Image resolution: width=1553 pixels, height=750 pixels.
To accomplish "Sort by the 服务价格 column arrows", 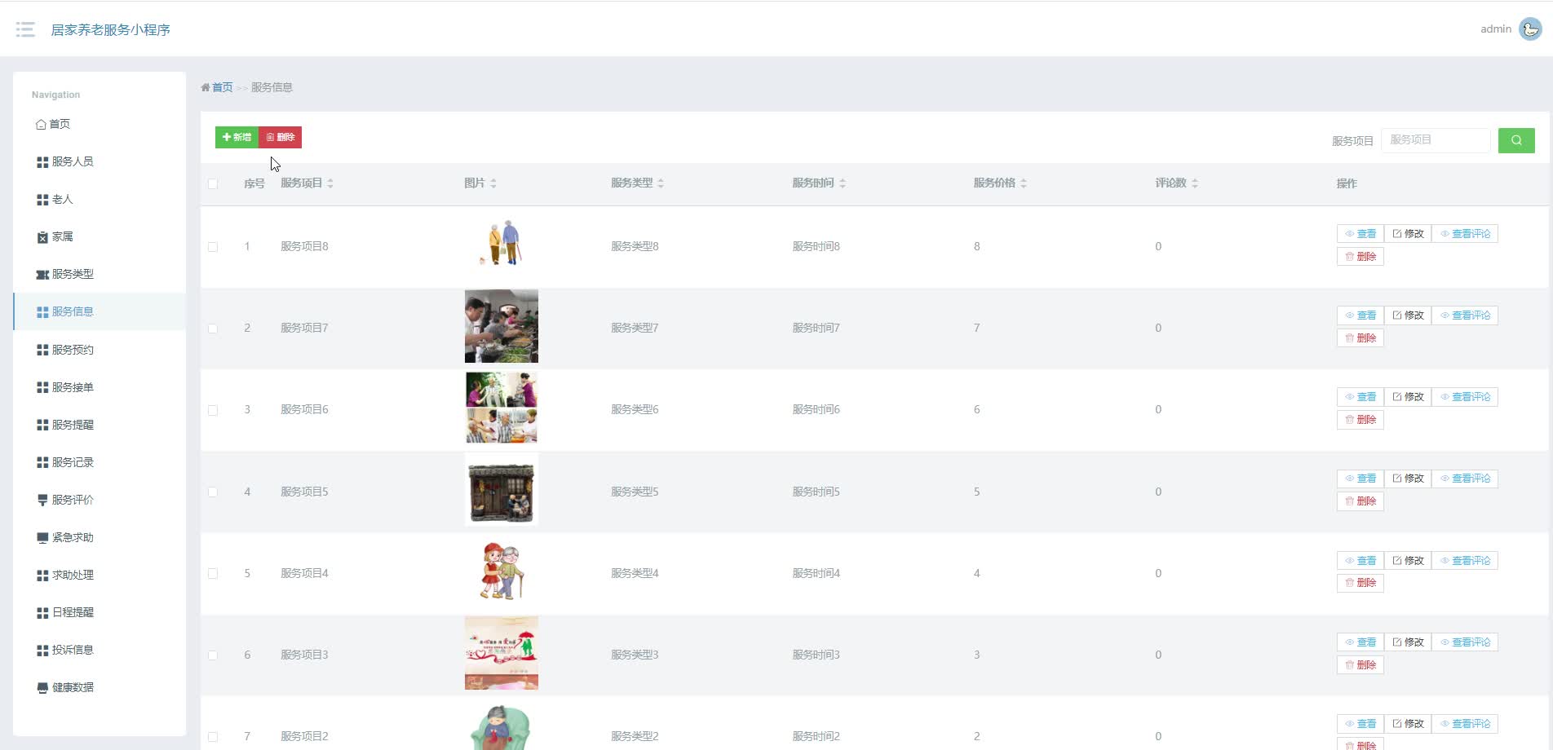I will point(1024,183).
